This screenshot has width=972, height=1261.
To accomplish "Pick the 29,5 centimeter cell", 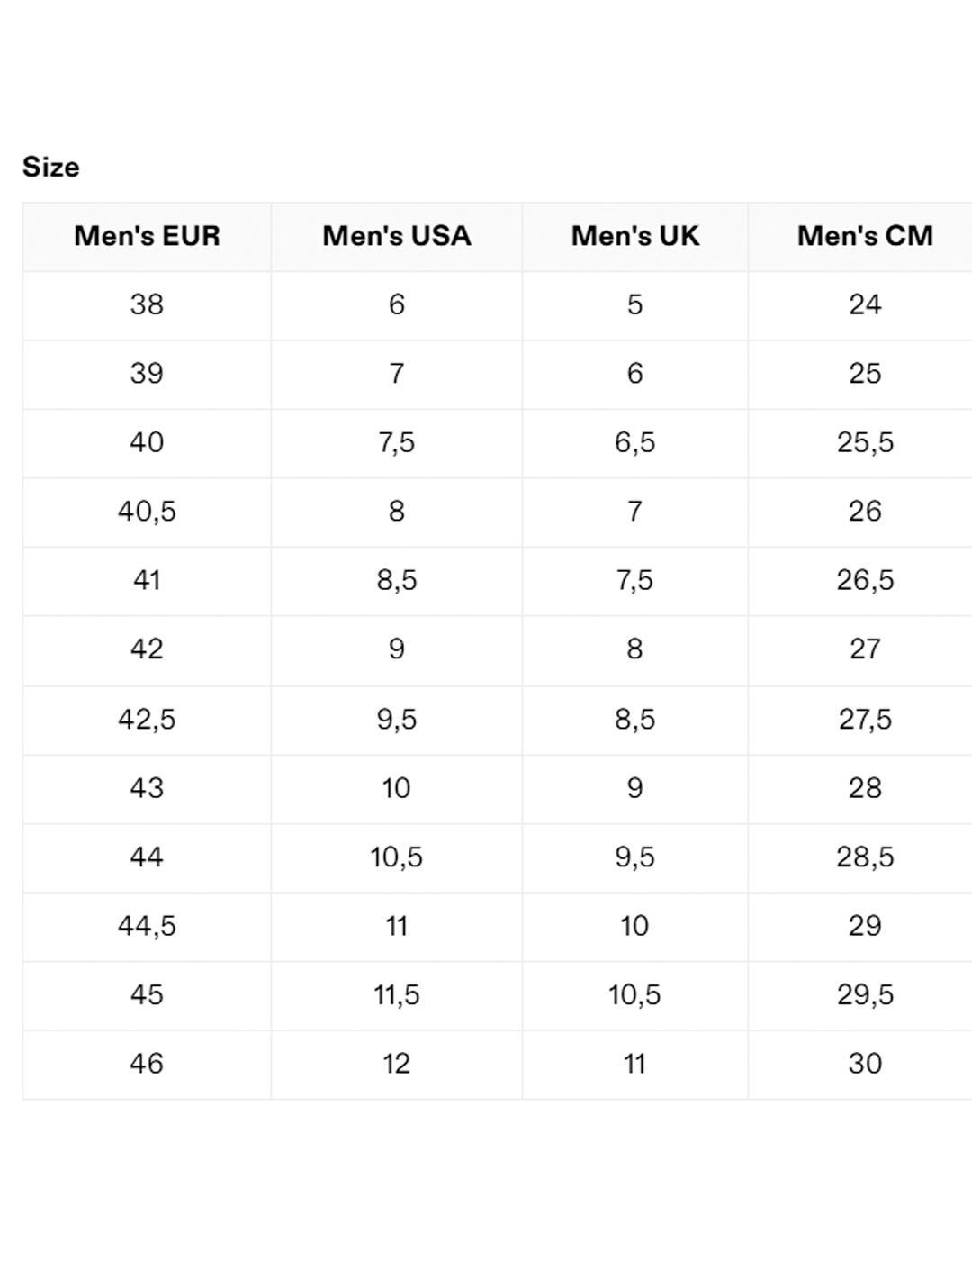I will (864, 995).
